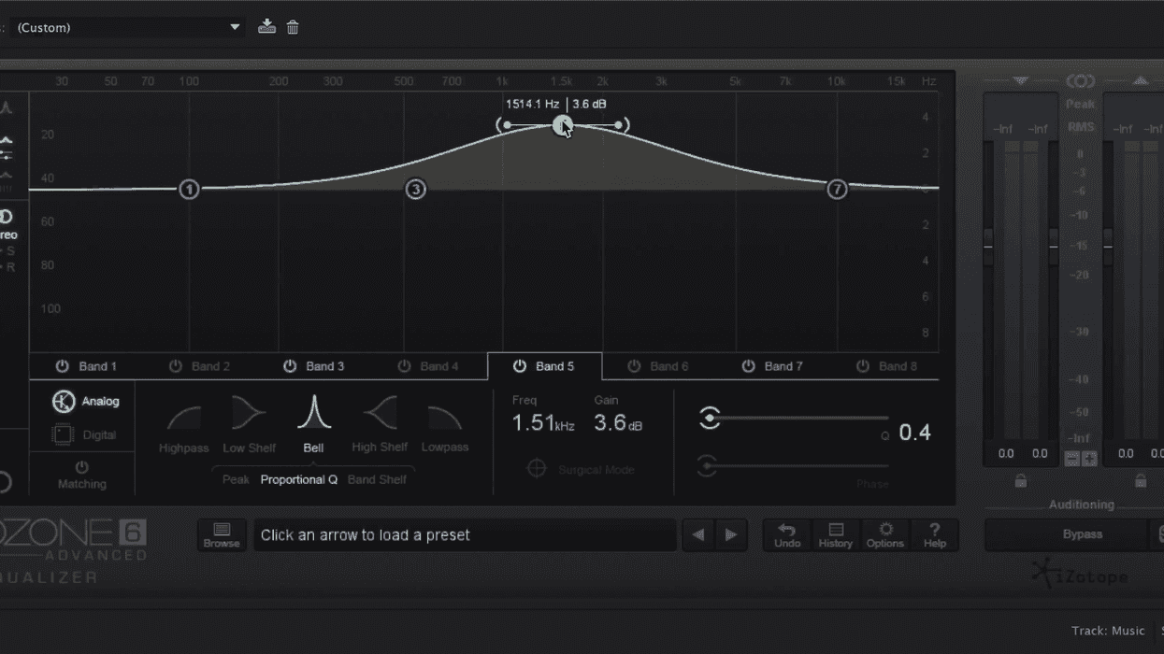Select the Band Shelf sub-type
This screenshot has width=1164, height=654.
[377, 479]
